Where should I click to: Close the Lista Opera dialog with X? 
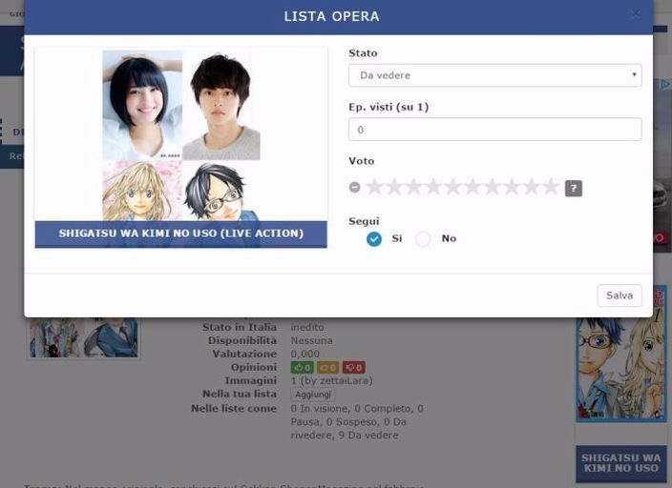coord(636,13)
